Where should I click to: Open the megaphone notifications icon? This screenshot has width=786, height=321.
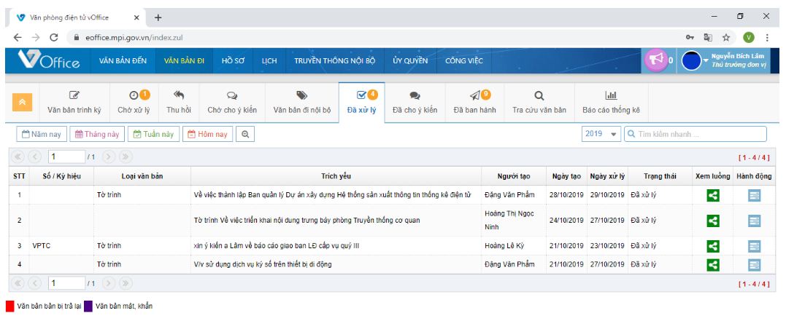click(x=655, y=60)
